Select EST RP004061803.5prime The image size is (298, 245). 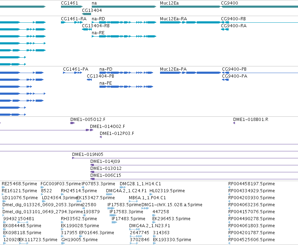[x=251, y=226]
